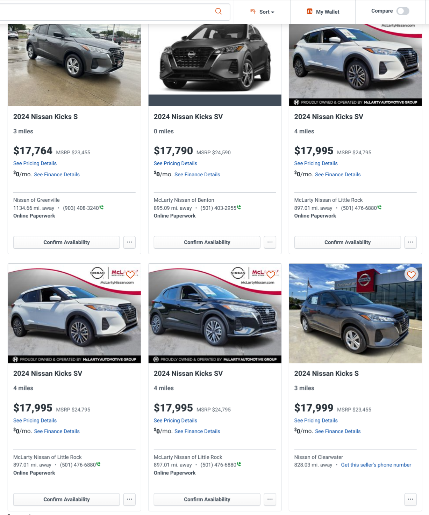The width and height of the screenshot is (429, 515).
Task: Toggle the Compare switch on
Action: pos(403,11)
